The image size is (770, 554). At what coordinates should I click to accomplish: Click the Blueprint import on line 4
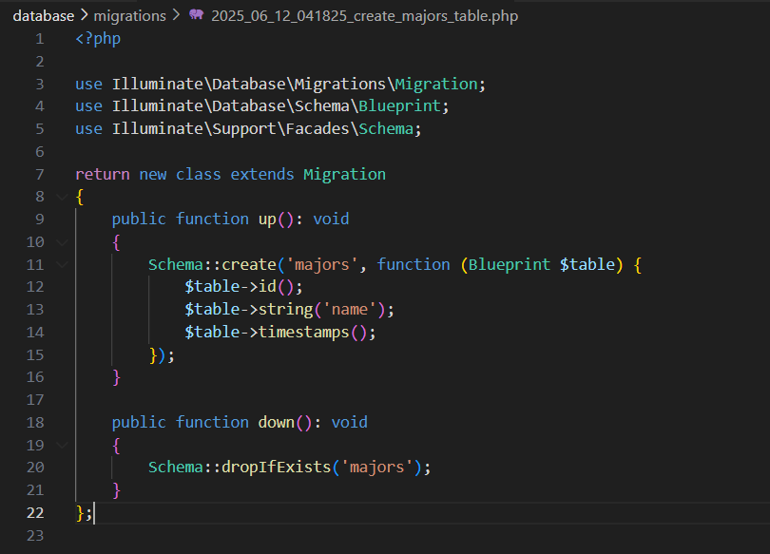398,106
